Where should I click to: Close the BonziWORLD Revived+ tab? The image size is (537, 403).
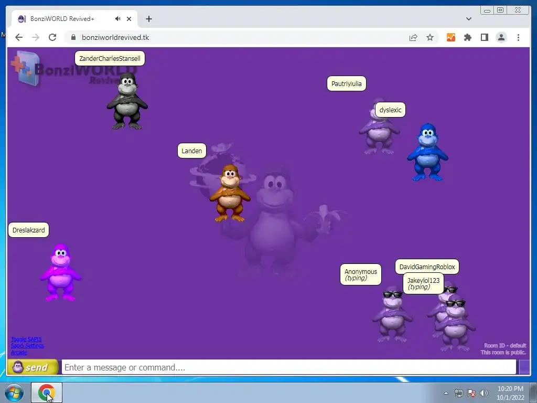(129, 19)
